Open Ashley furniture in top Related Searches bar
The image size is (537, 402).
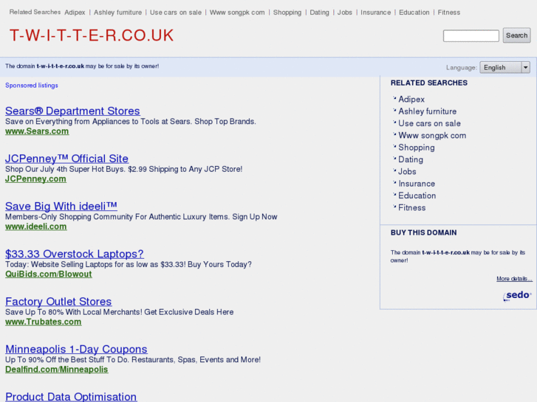[117, 13]
